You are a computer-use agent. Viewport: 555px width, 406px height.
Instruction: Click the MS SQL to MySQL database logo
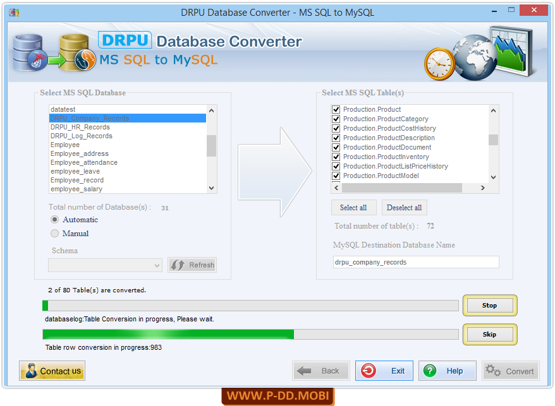[x=54, y=52]
